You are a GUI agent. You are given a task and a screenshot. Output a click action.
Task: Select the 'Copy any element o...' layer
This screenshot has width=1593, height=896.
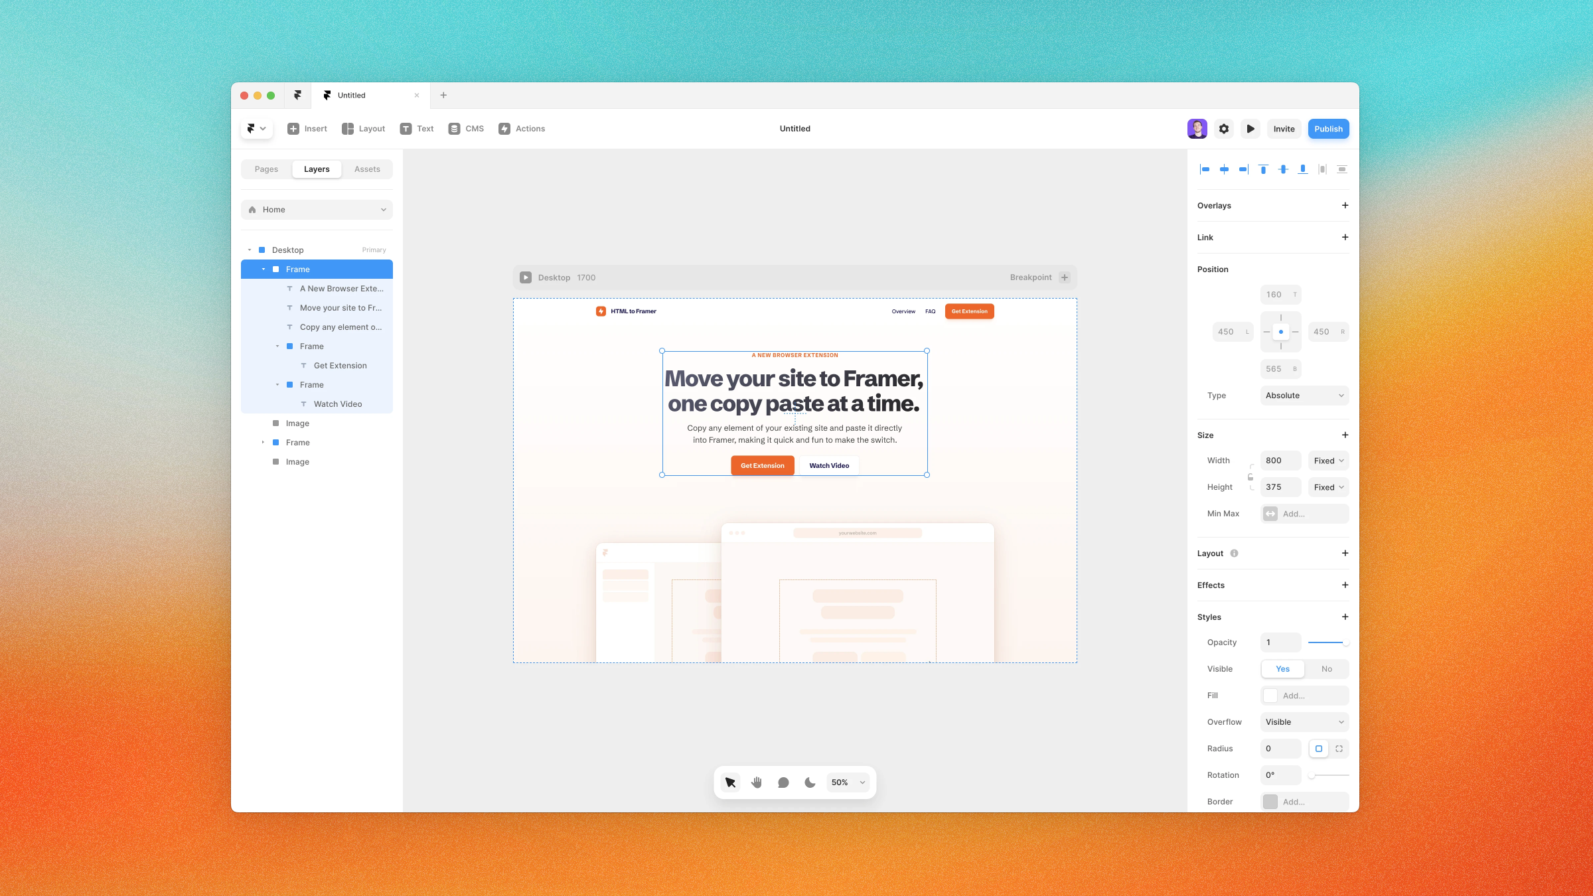point(317,327)
